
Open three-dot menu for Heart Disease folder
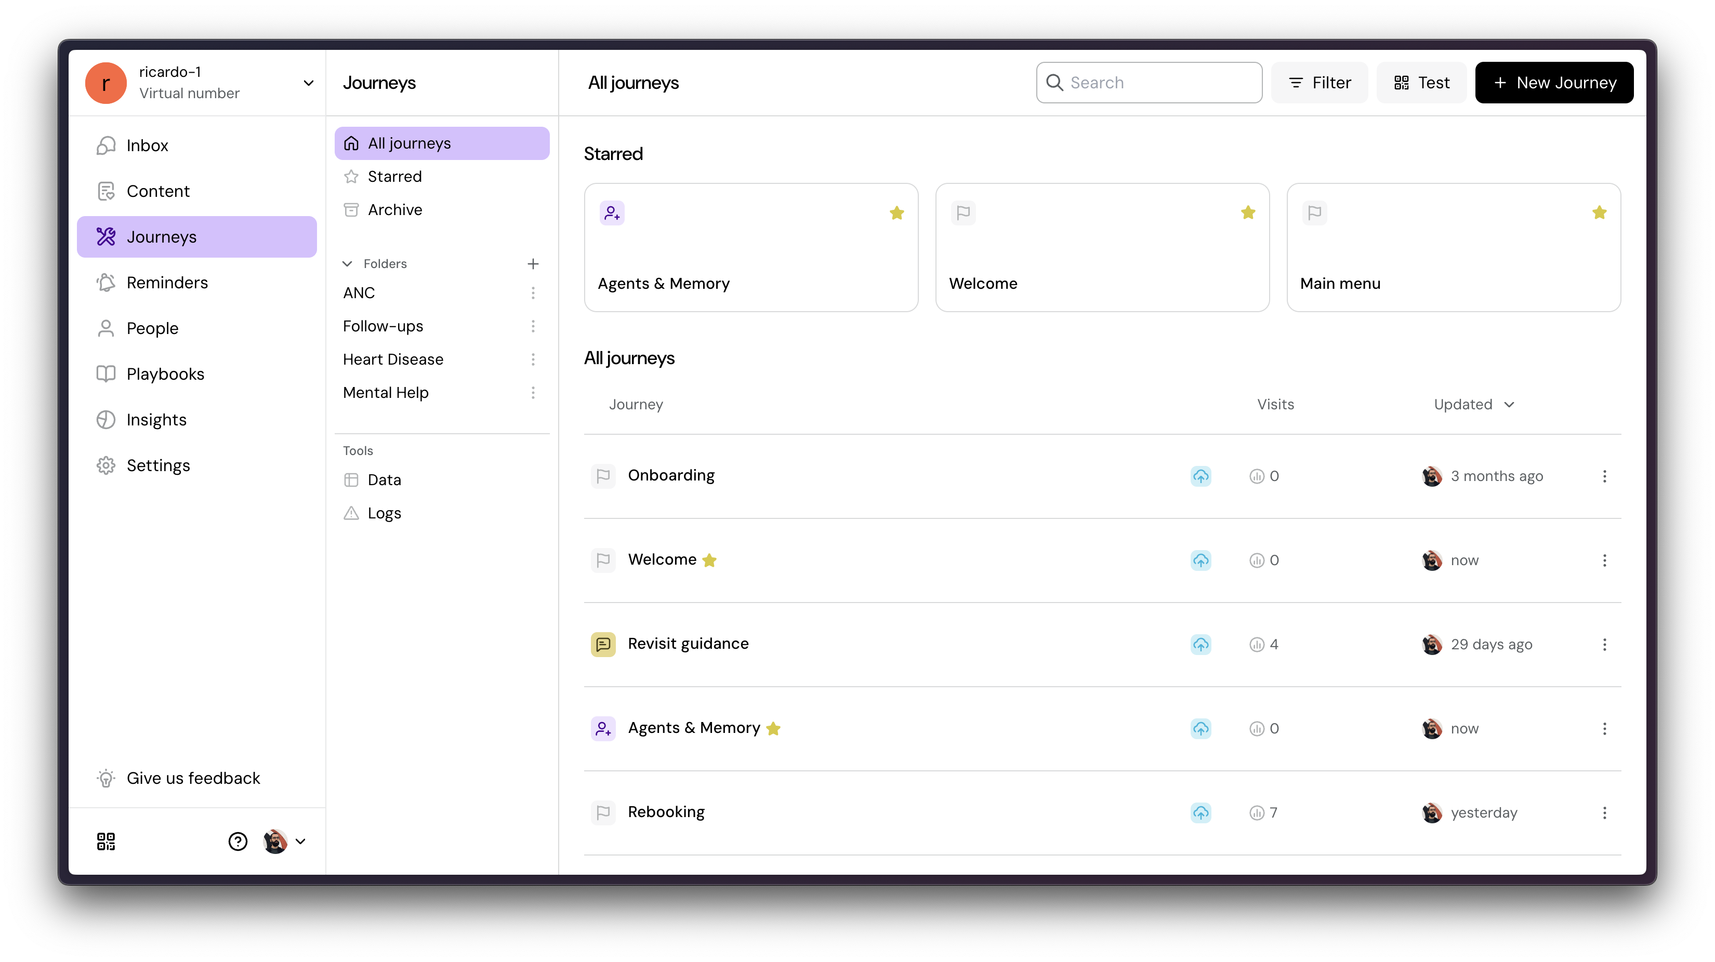(x=533, y=359)
